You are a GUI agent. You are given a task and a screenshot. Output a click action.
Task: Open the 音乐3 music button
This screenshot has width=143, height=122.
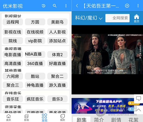[57, 99]
